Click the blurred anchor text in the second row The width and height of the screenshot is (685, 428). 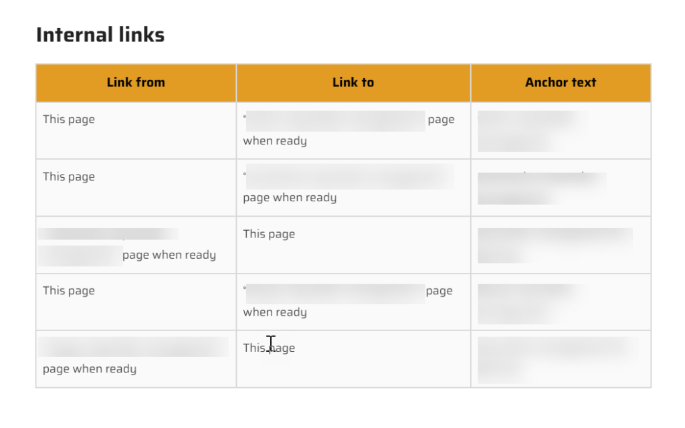pyautogui.click(x=542, y=188)
